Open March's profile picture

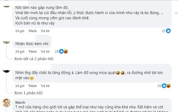[x=7, y=103]
